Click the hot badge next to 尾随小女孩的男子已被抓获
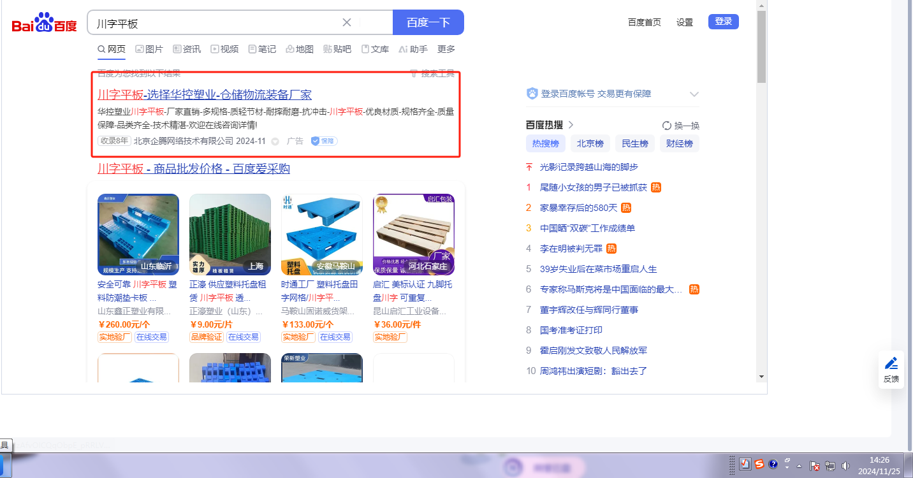913x478 pixels. [656, 187]
